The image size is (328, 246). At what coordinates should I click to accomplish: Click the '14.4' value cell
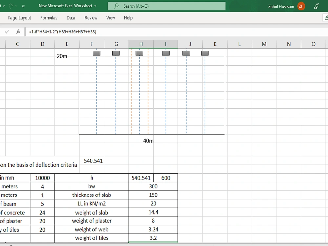click(x=153, y=212)
